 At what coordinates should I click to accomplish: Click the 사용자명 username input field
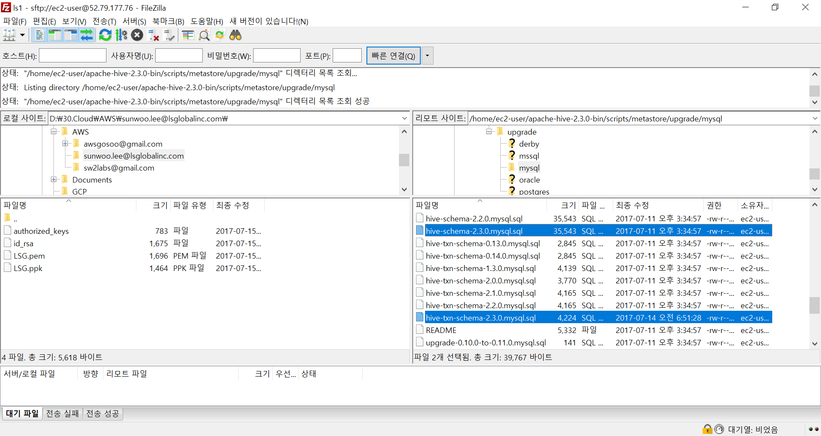click(x=179, y=56)
